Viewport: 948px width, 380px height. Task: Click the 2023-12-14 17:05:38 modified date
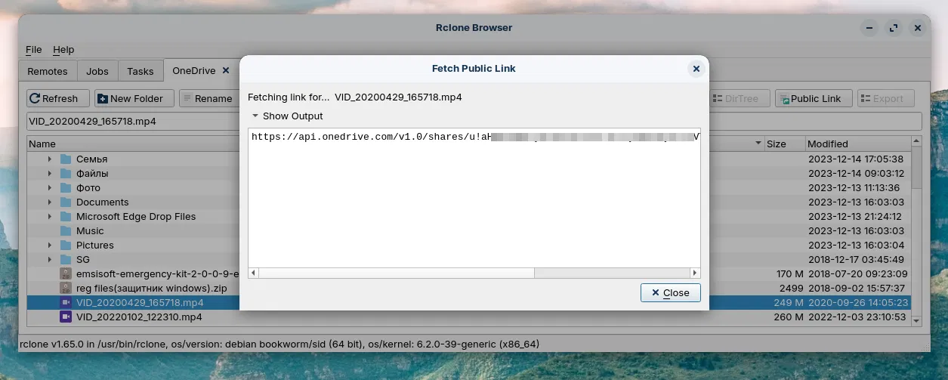(x=856, y=159)
